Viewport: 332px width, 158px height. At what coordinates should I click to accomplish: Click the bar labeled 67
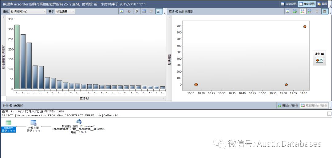click(150, 88)
